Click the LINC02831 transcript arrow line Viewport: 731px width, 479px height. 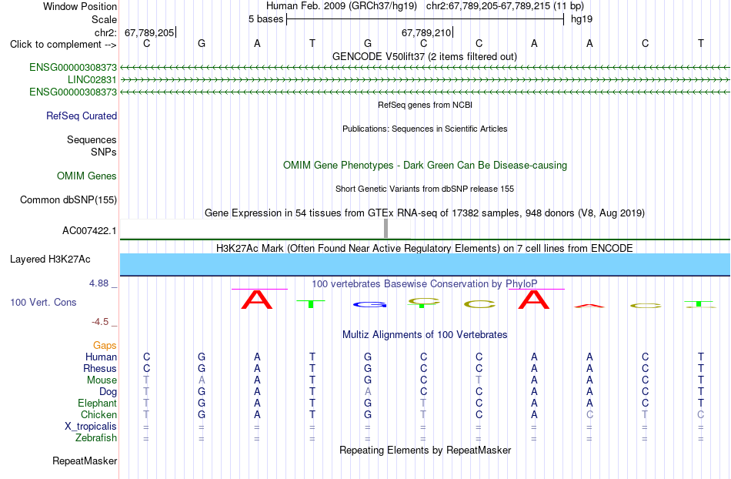coord(425,80)
